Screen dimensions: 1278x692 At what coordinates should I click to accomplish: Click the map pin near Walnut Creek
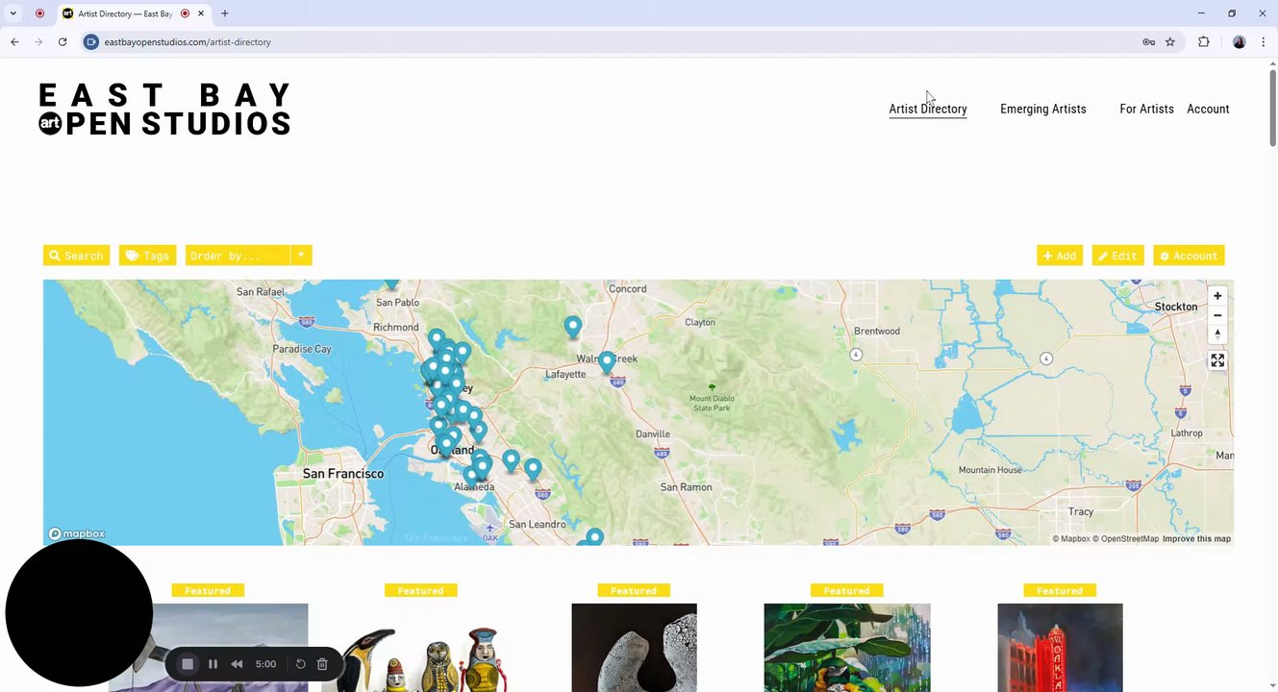[607, 362]
